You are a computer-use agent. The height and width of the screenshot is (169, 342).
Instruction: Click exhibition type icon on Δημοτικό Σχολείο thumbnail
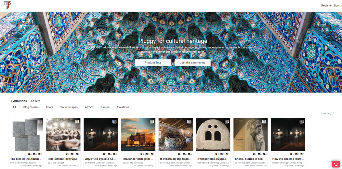(x=115, y=122)
